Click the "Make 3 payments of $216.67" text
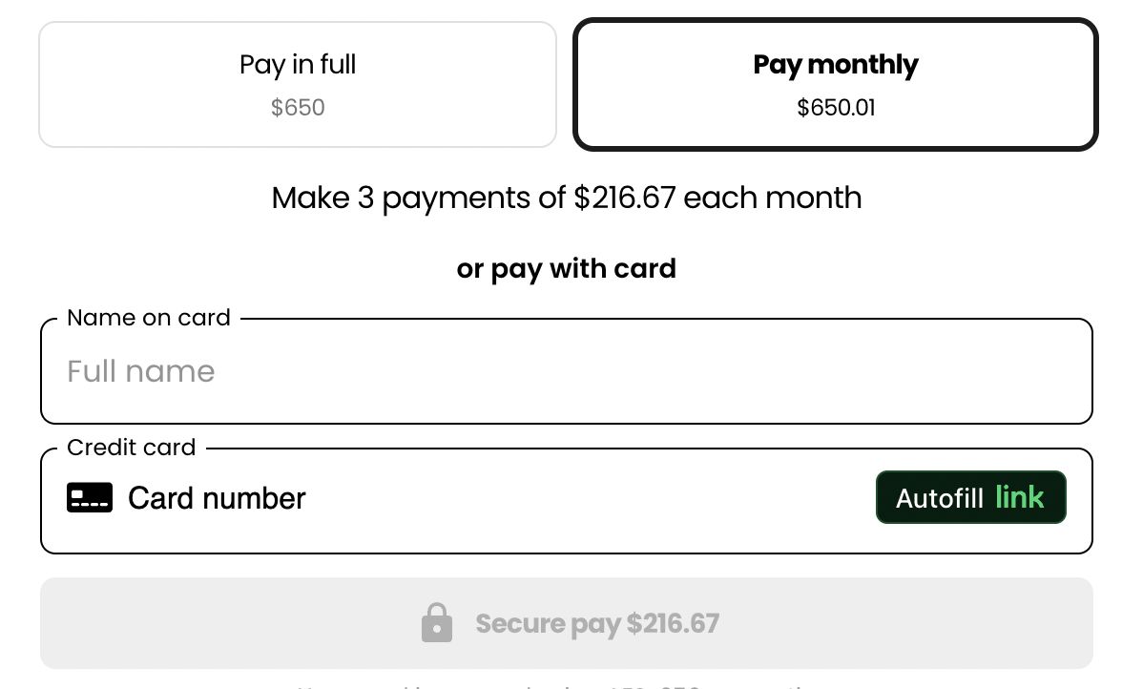Image resolution: width=1122 pixels, height=689 pixels. (x=473, y=198)
